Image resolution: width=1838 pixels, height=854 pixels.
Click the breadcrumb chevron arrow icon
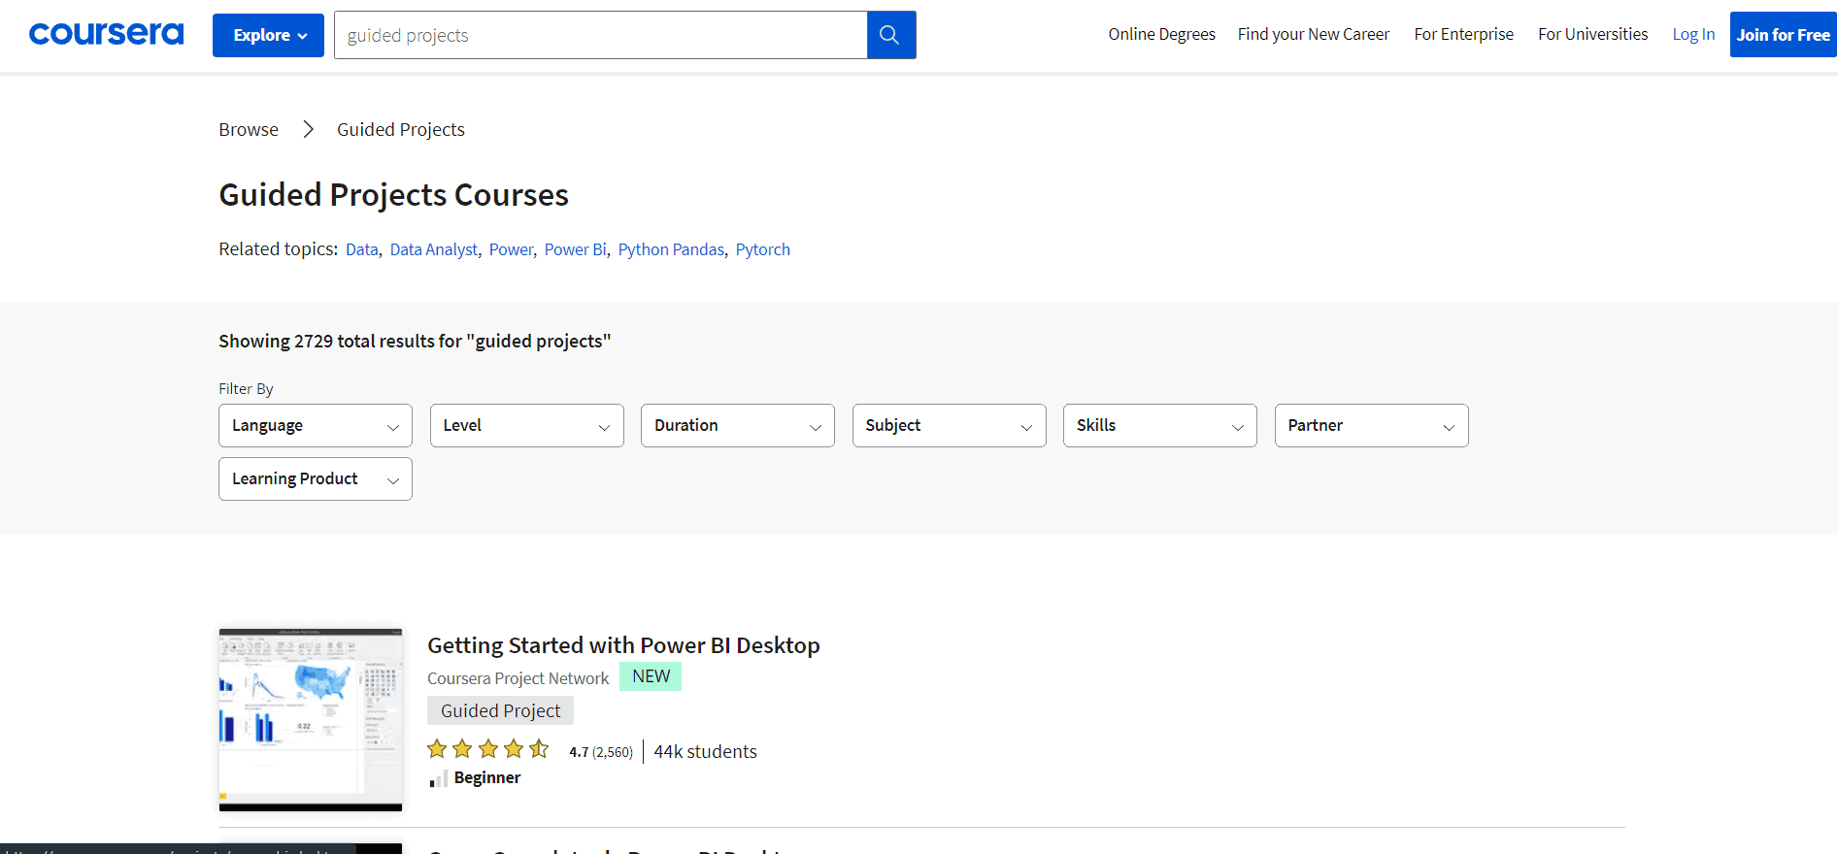click(x=308, y=129)
